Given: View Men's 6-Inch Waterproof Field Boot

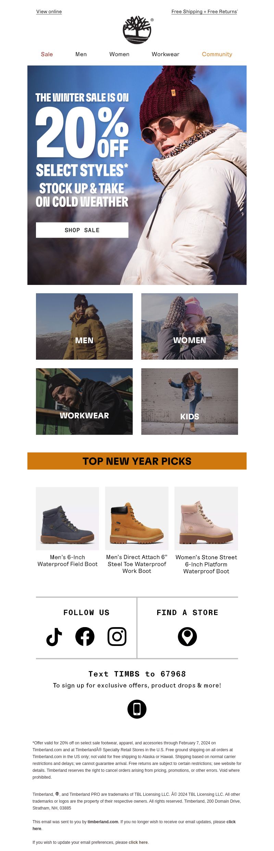Looking at the screenshot, I should click(x=67, y=518).
